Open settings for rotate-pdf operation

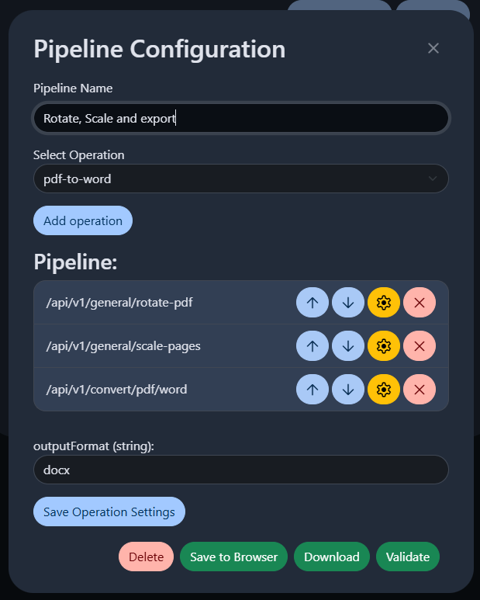tap(384, 303)
